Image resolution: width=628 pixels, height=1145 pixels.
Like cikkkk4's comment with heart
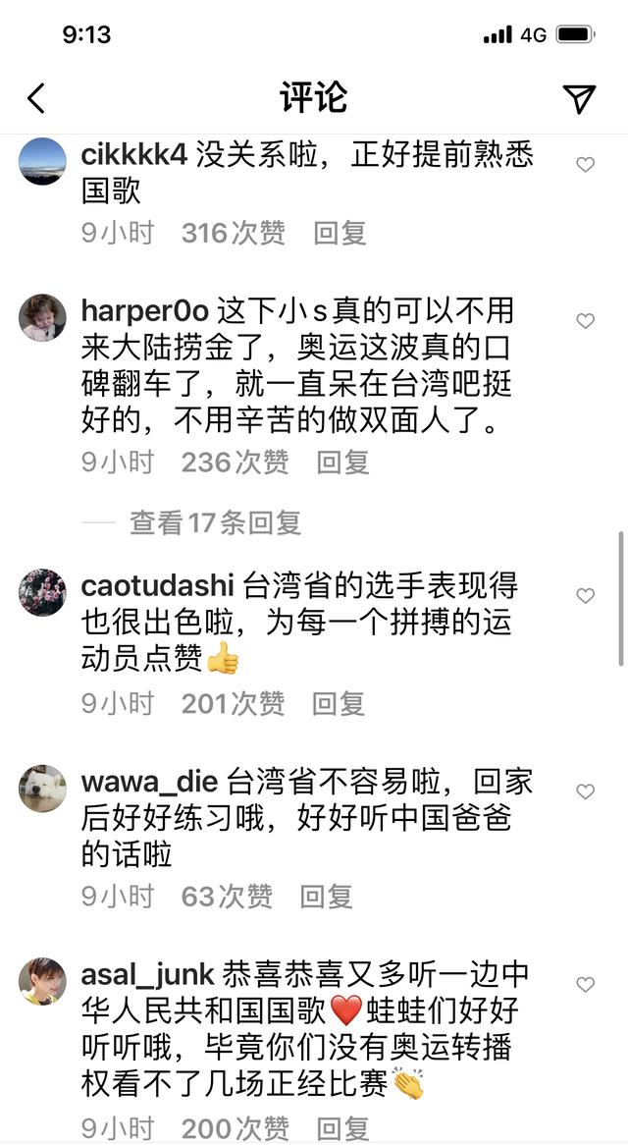585,165
